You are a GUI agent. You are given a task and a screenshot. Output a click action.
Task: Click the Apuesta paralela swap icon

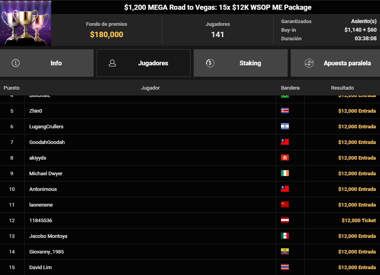pyautogui.click(x=309, y=63)
